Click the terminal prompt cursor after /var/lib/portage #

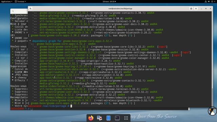(x=71, y=106)
